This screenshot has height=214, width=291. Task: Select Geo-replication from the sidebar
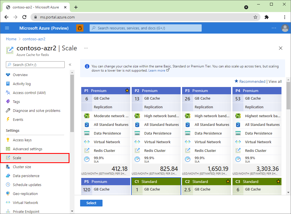coord(25,193)
